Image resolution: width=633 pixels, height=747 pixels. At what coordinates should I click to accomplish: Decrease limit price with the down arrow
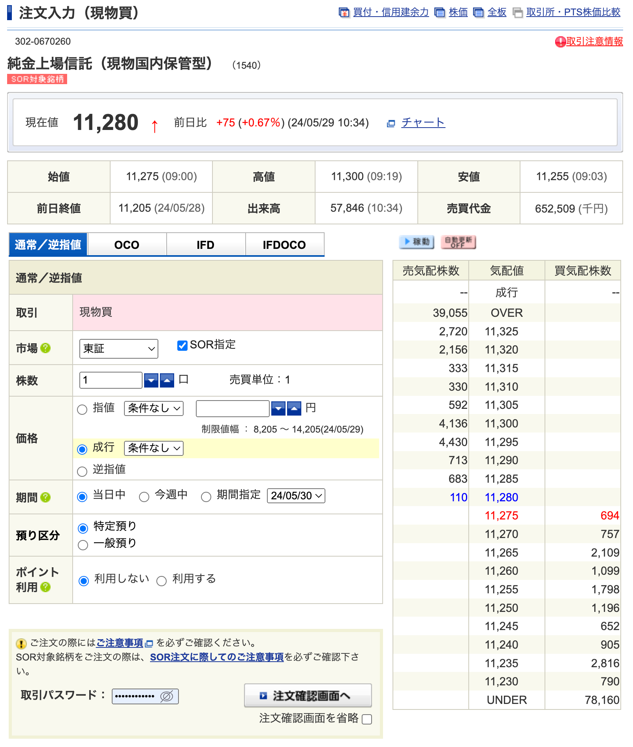(x=278, y=408)
